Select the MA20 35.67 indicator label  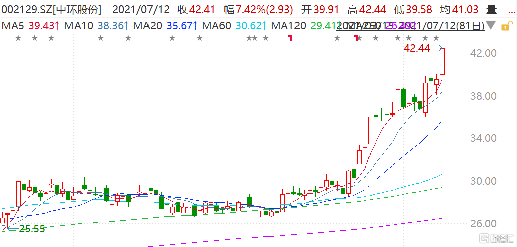click(166, 25)
